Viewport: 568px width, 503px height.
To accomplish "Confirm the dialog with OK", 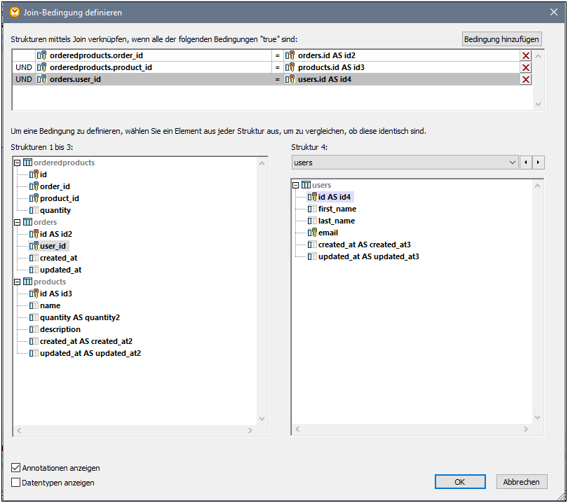I will pos(459,482).
